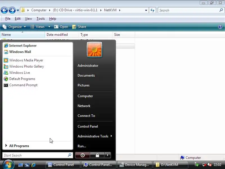Launch Internet Explorer from quick launch
The image size is (225, 169).
pyautogui.click(x=33, y=165)
